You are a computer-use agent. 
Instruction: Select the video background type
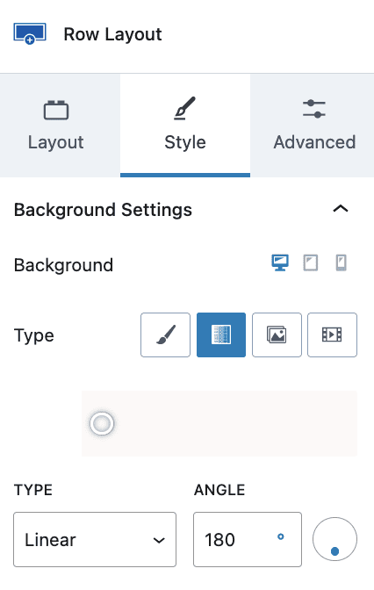[x=332, y=335]
